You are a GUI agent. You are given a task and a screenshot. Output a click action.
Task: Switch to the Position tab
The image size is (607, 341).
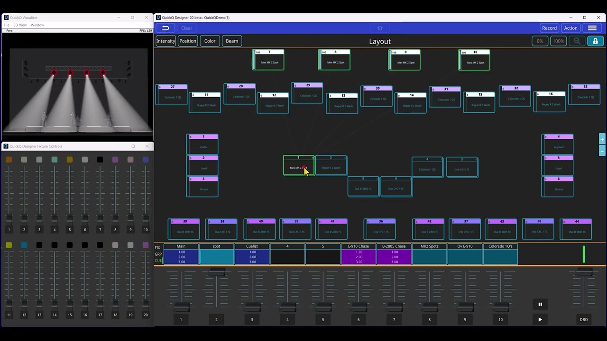[x=188, y=41]
